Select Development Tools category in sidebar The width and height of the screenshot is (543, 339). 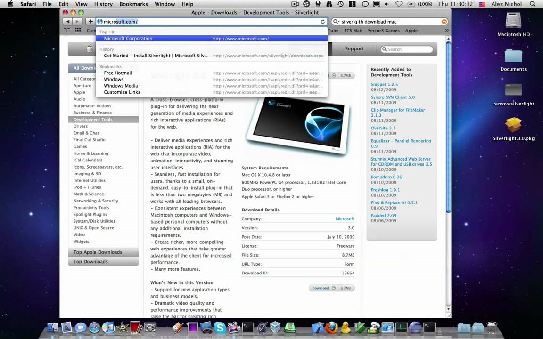pos(103,119)
